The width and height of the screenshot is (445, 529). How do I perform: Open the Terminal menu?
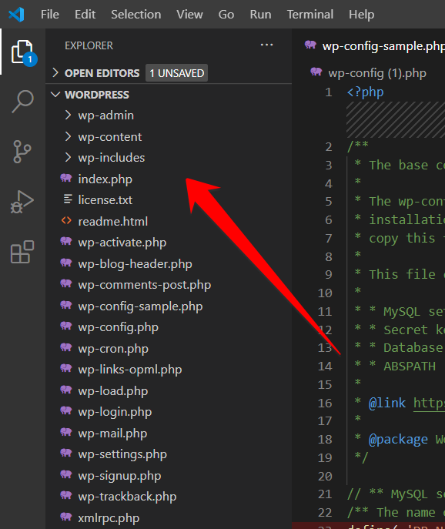pyautogui.click(x=310, y=15)
